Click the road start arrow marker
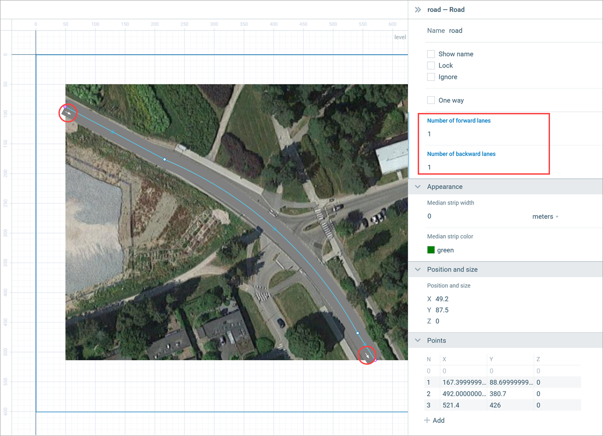The image size is (603, 436). (x=68, y=113)
